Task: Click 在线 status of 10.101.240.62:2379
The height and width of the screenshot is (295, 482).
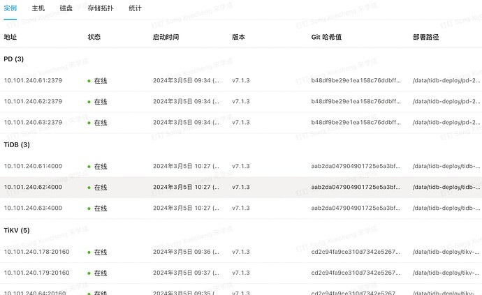Action: click(x=97, y=102)
